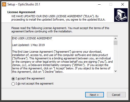Click inside the EULA text box

pyautogui.click(x=63, y=55)
